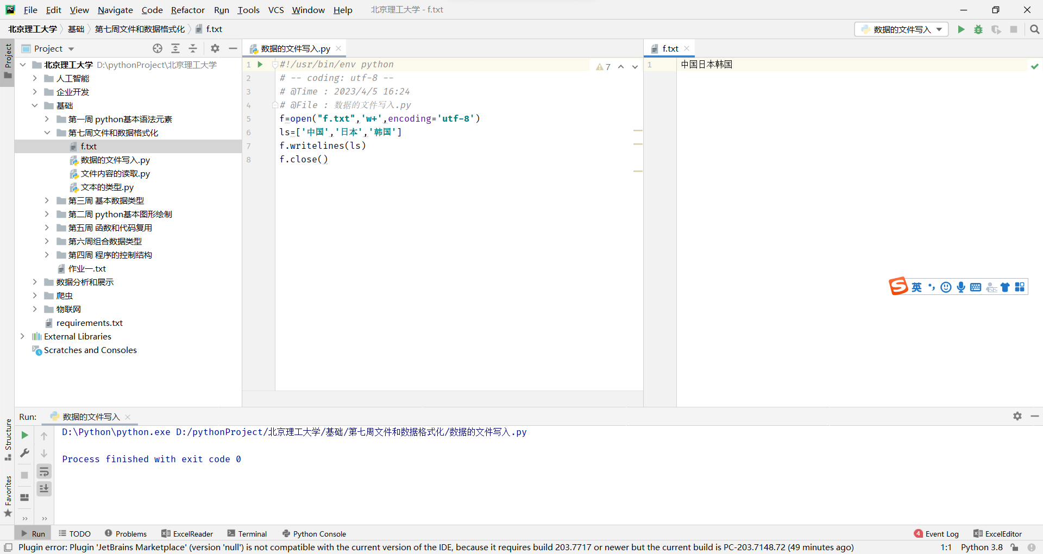
Task: Run with coverage icon in top toolbar
Action: [x=996, y=29]
